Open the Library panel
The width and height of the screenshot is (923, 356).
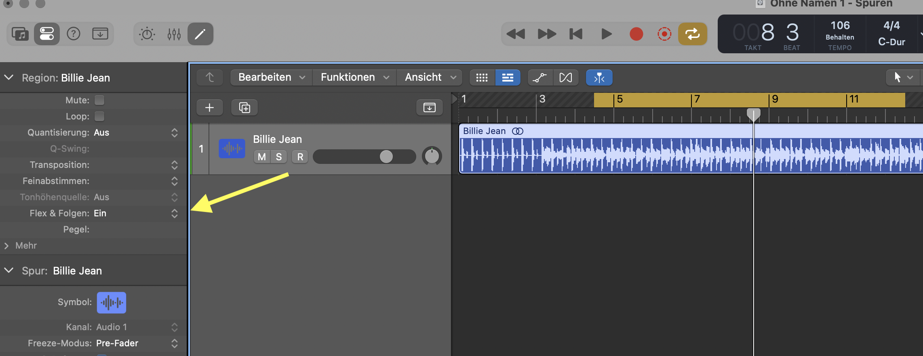tap(20, 34)
